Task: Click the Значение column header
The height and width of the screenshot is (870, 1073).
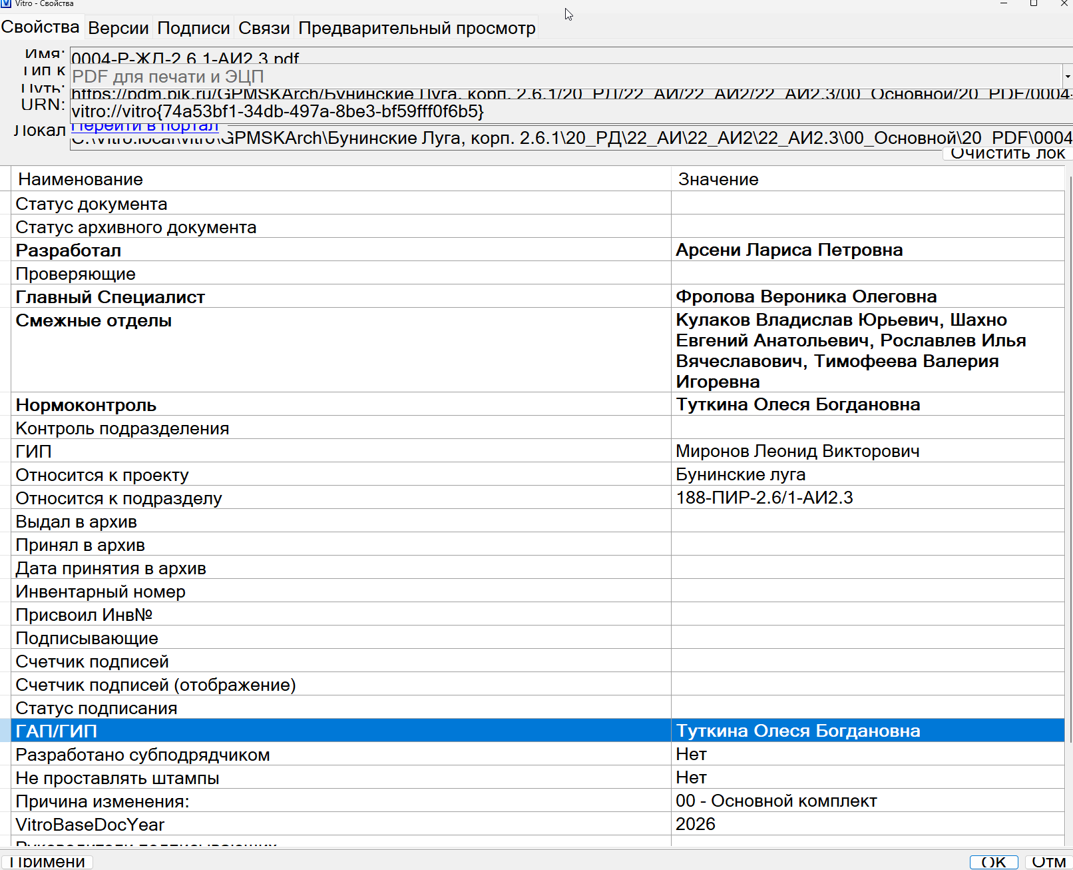Action: click(868, 179)
